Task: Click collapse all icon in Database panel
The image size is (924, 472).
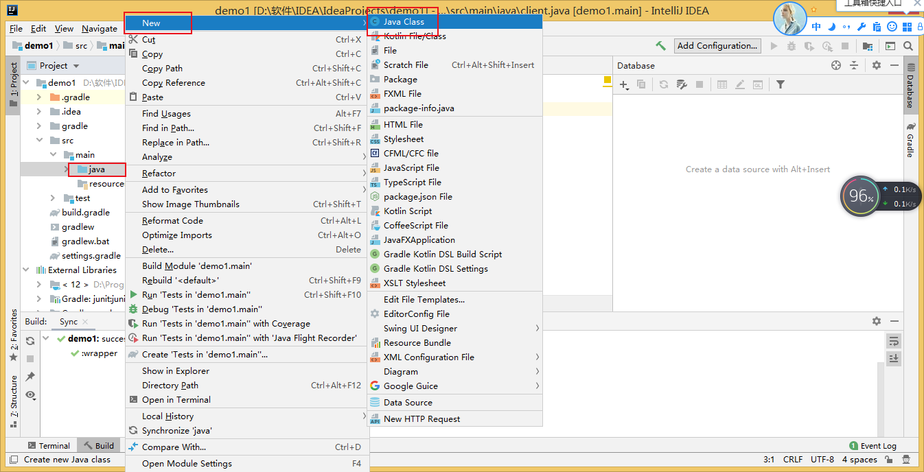Action: 854,65
